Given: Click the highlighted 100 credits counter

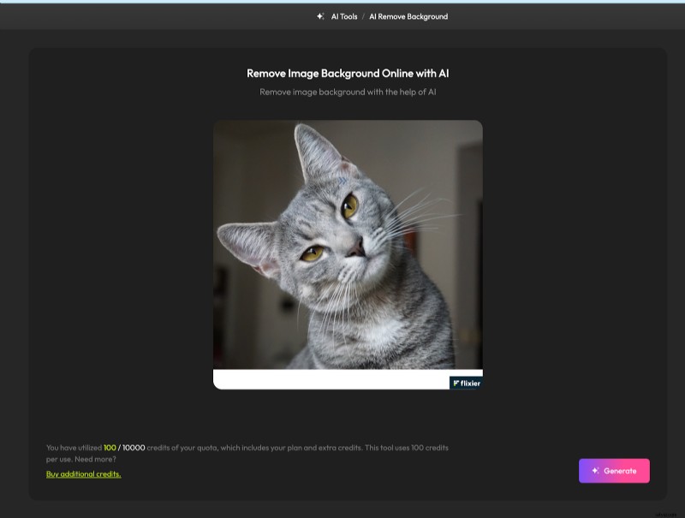Looking at the screenshot, I should pos(110,447).
